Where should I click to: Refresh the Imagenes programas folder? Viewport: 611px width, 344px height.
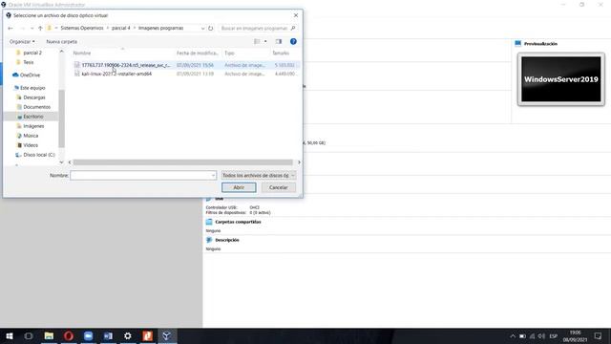210,28
